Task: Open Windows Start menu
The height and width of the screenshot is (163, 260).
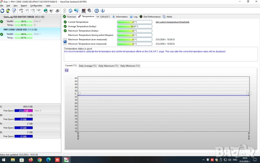Action: pyautogui.click(x=4, y=160)
